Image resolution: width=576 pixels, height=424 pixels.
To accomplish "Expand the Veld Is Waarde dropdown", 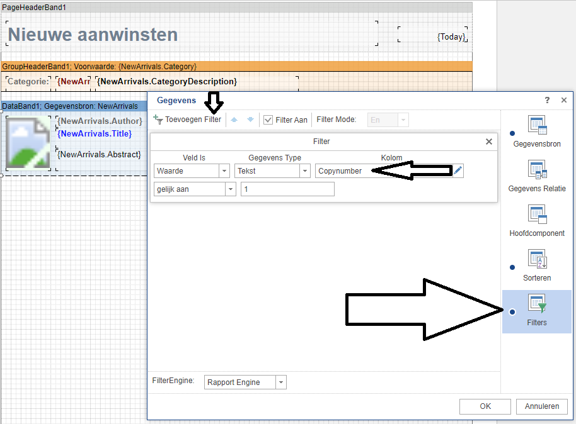I will coord(224,170).
